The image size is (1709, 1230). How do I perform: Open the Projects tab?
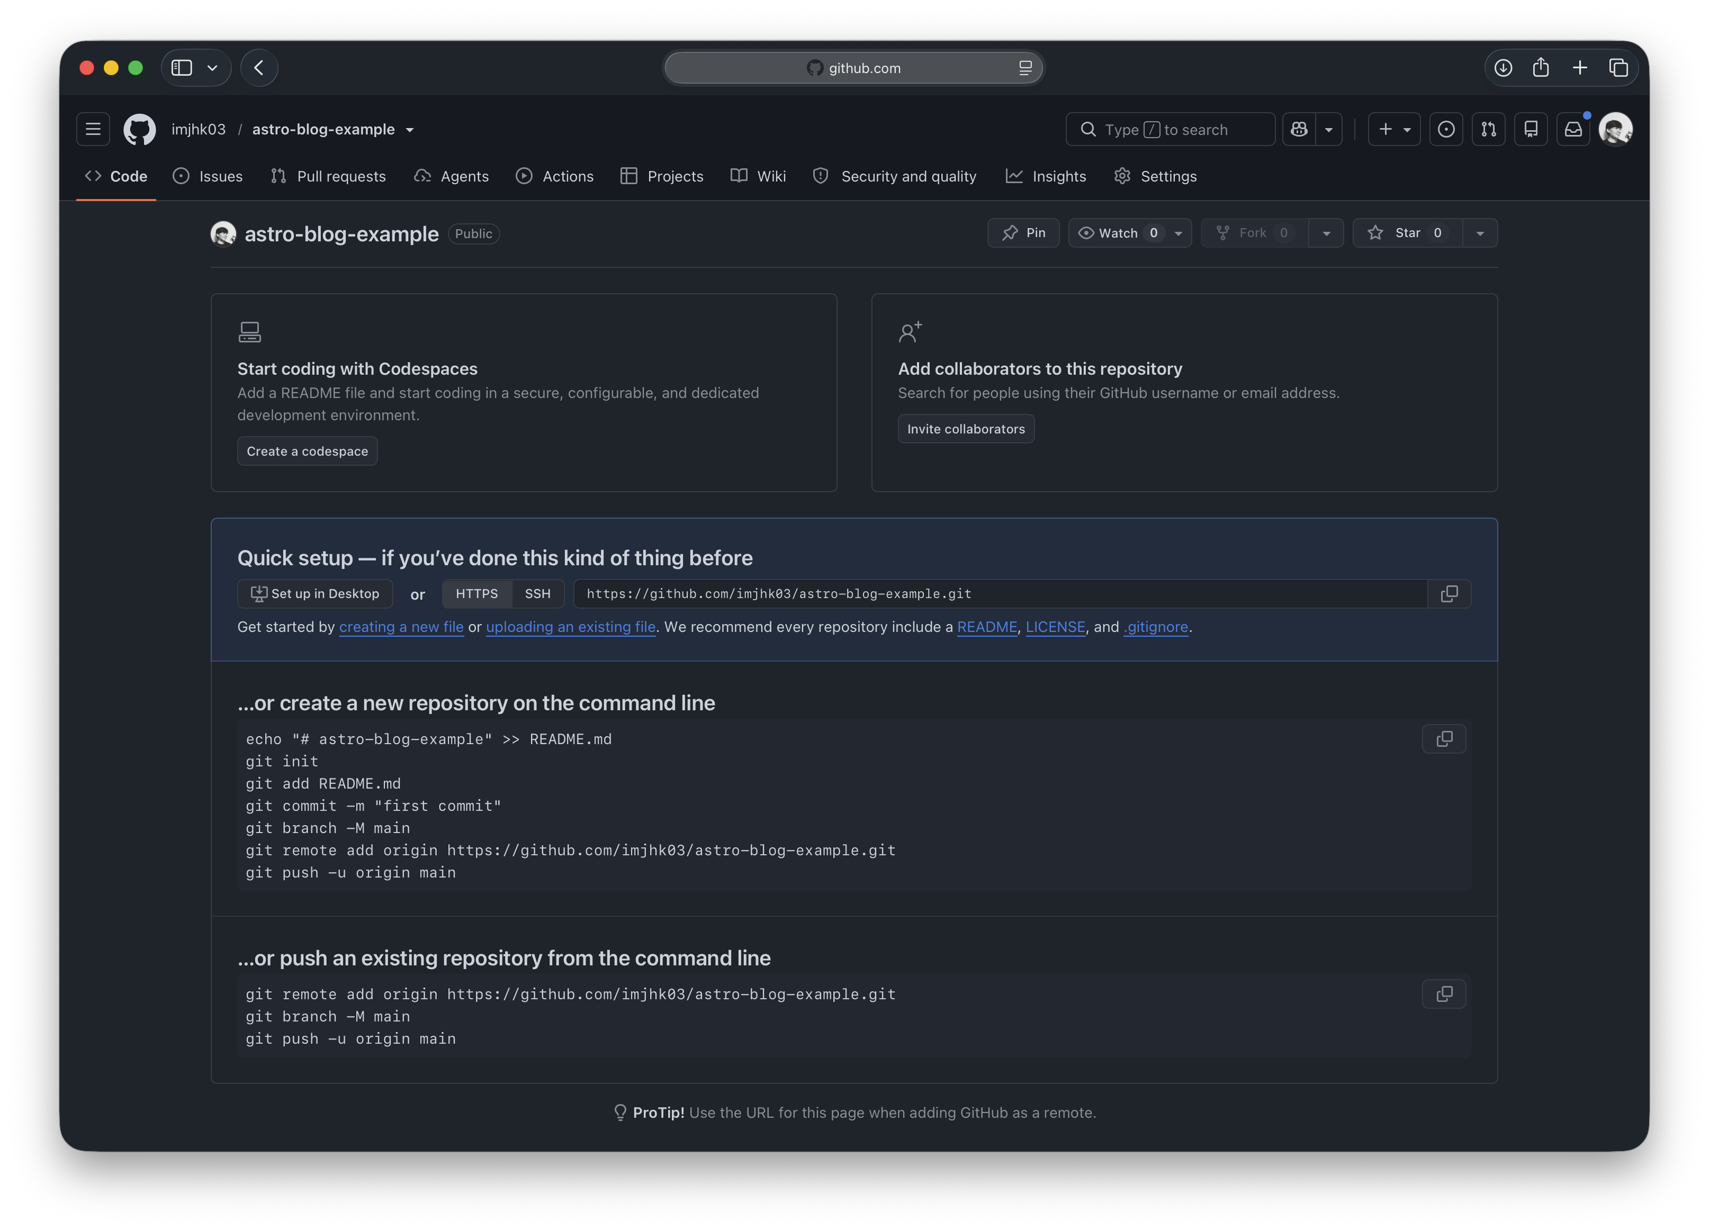(x=662, y=176)
